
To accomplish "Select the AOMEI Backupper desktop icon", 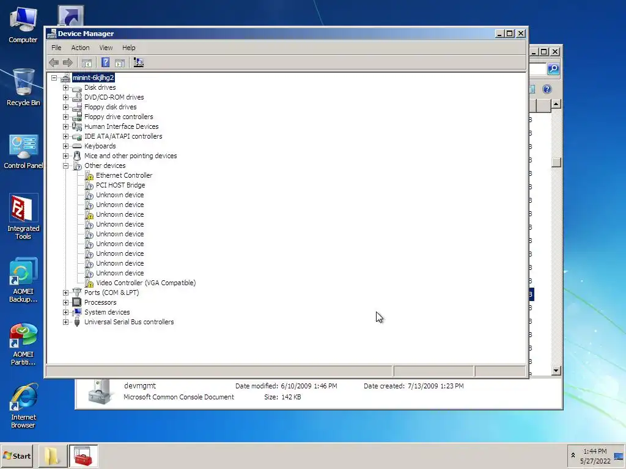I will pos(23,280).
